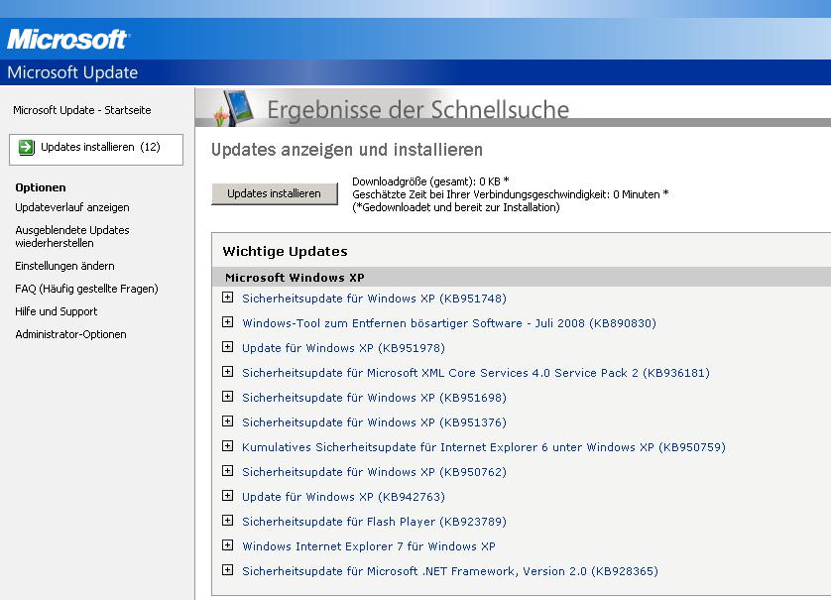The image size is (831, 600).
Task: Expand the Flash Player security update entry
Action: click(227, 521)
